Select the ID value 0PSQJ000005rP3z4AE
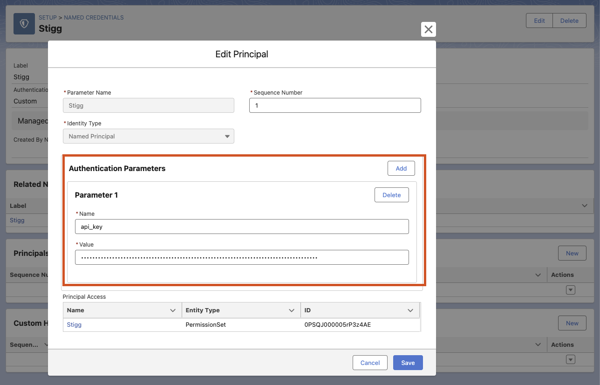The width and height of the screenshot is (600, 385). [x=338, y=324]
